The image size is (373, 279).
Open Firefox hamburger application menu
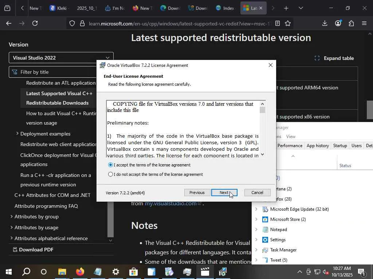tap(364, 23)
